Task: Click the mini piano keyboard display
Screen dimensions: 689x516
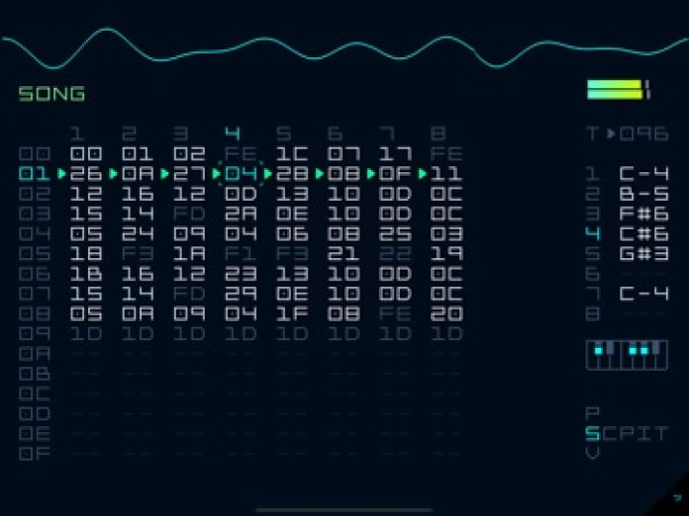Action: coord(627,355)
